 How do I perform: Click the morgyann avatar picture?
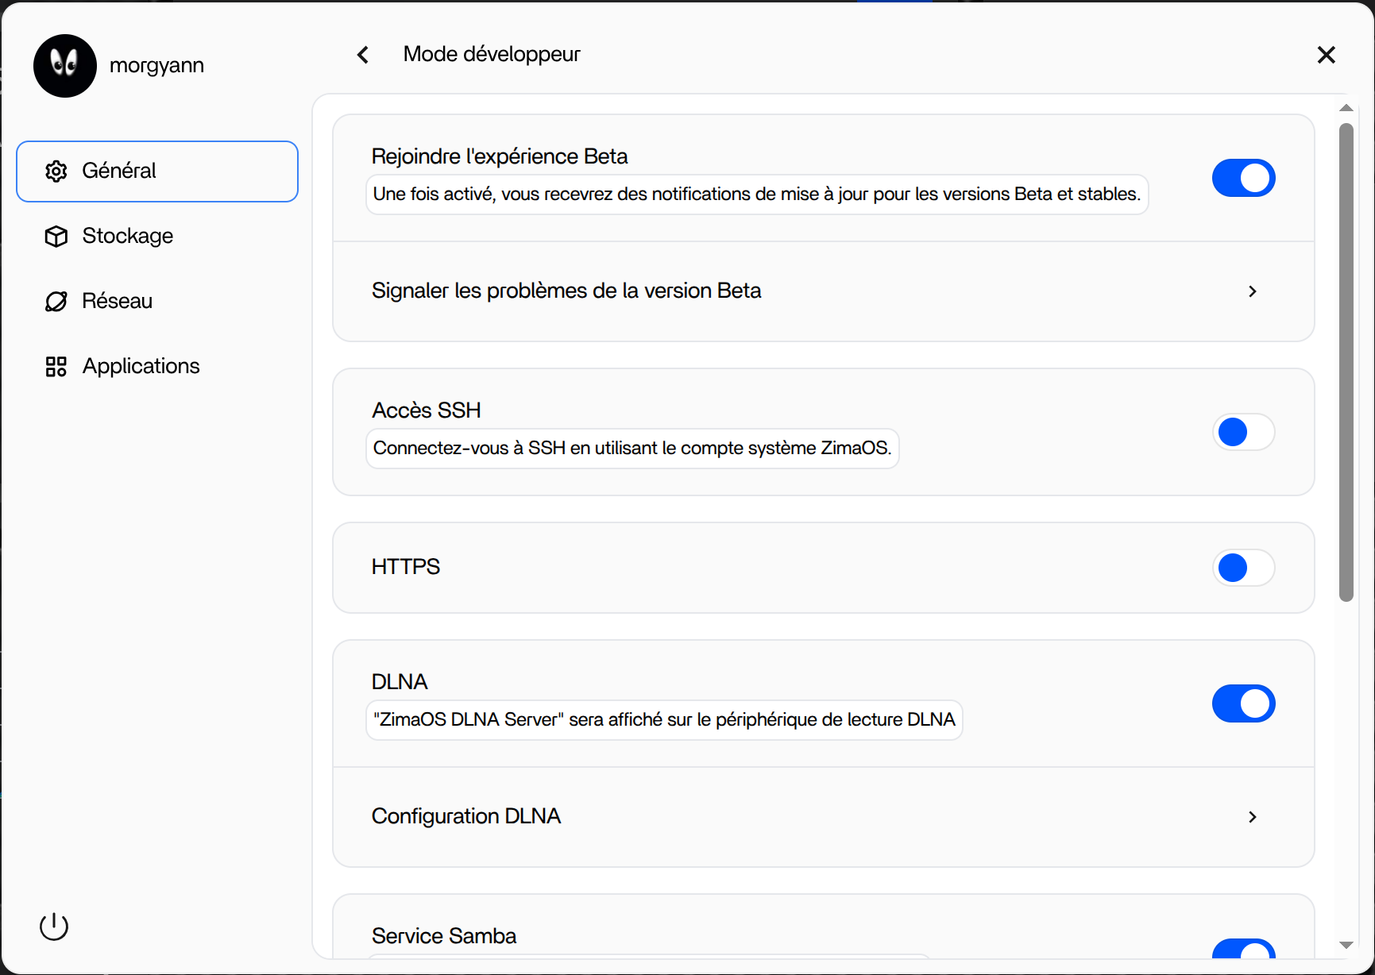[x=65, y=66]
